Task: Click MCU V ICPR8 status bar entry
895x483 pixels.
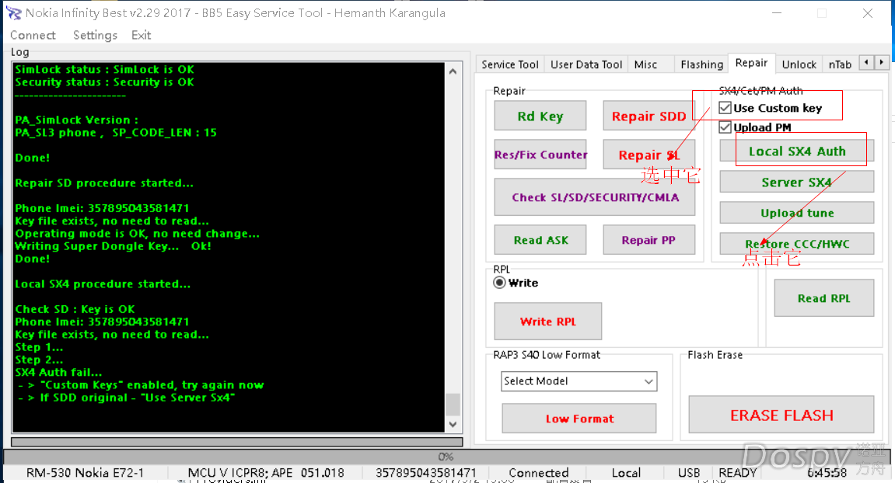Action: click(266, 473)
